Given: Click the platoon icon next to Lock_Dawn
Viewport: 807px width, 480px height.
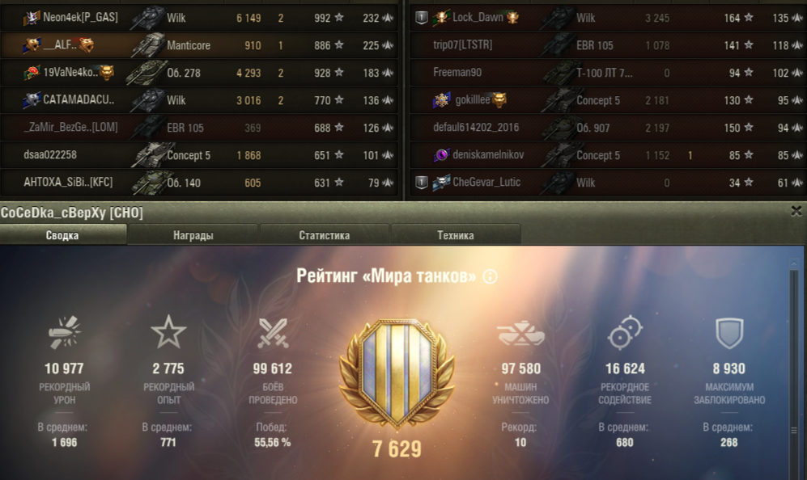Looking at the screenshot, I should (x=422, y=18).
